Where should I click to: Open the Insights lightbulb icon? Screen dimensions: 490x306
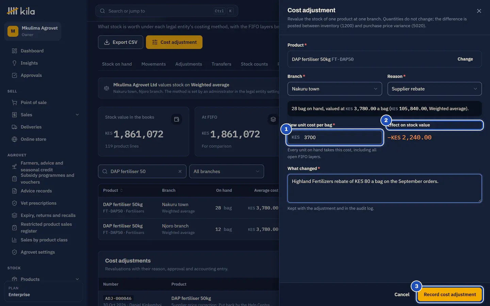(x=14, y=63)
